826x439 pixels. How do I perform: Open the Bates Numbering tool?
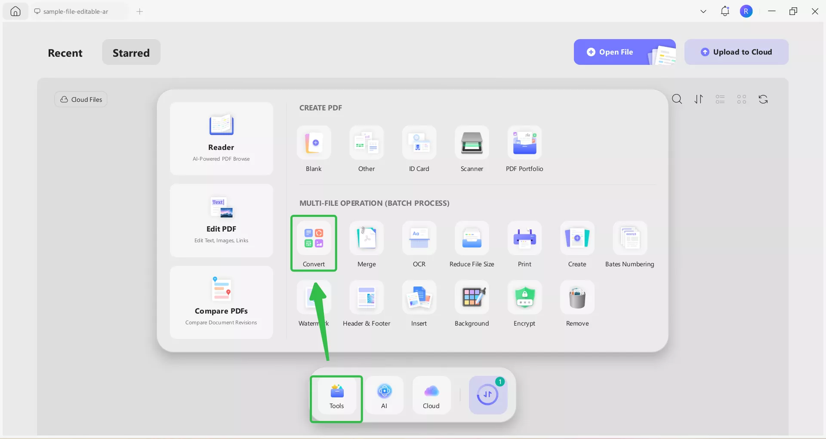(x=630, y=244)
